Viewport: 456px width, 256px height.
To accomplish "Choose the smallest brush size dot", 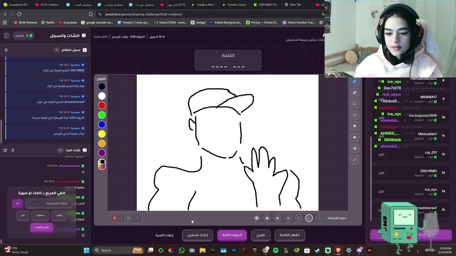I will click(319, 218).
